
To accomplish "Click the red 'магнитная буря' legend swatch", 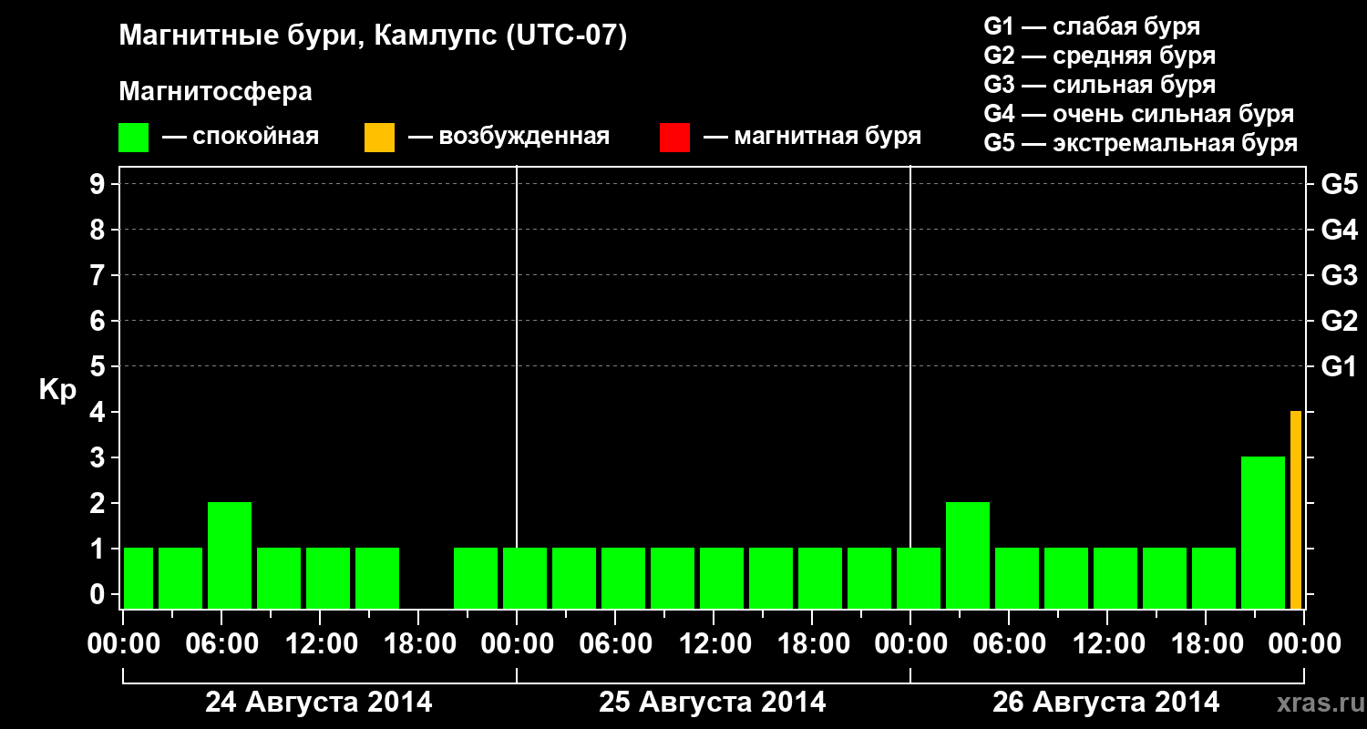I will pos(674,138).
